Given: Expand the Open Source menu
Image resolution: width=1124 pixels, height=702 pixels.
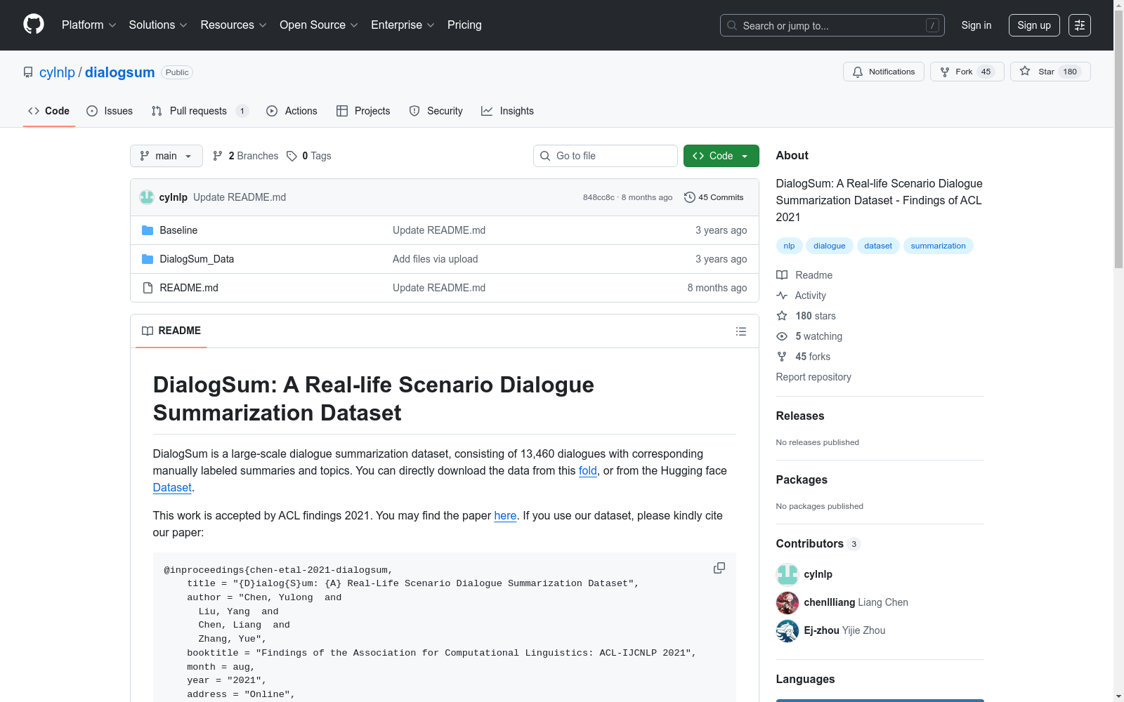Looking at the screenshot, I should tap(319, 25).
